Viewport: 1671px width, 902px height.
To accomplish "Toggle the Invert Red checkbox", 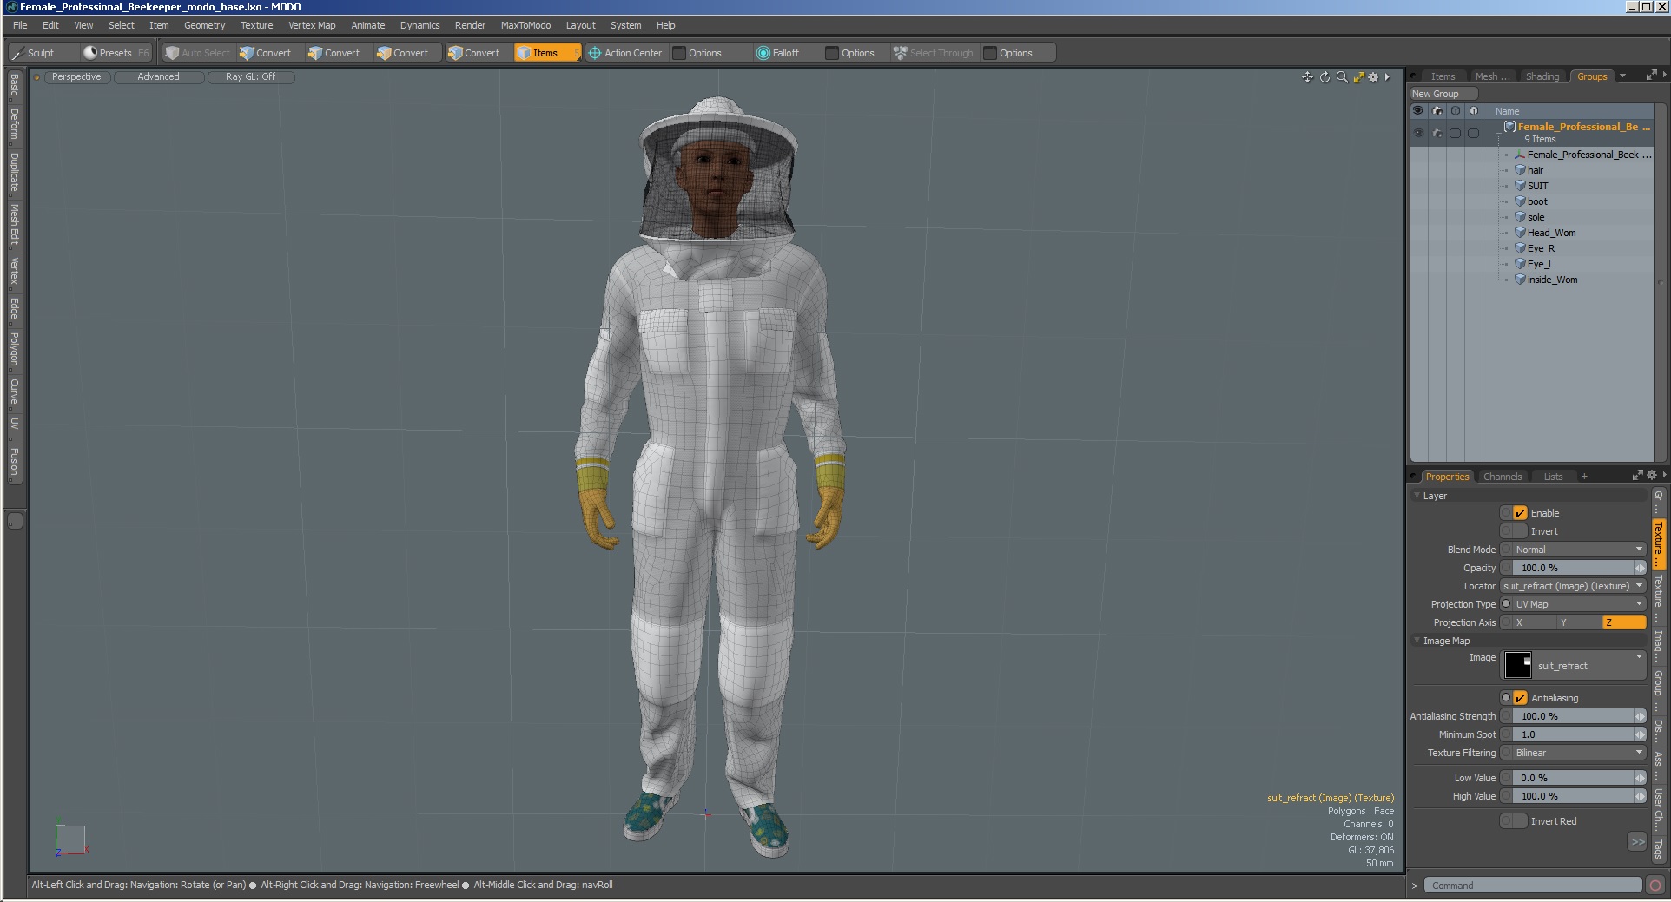I will point(1520,821).
